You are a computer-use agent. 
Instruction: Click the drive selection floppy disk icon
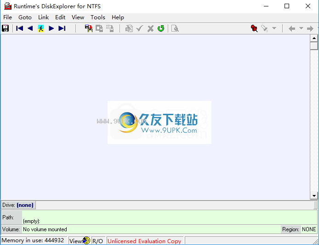6,28
